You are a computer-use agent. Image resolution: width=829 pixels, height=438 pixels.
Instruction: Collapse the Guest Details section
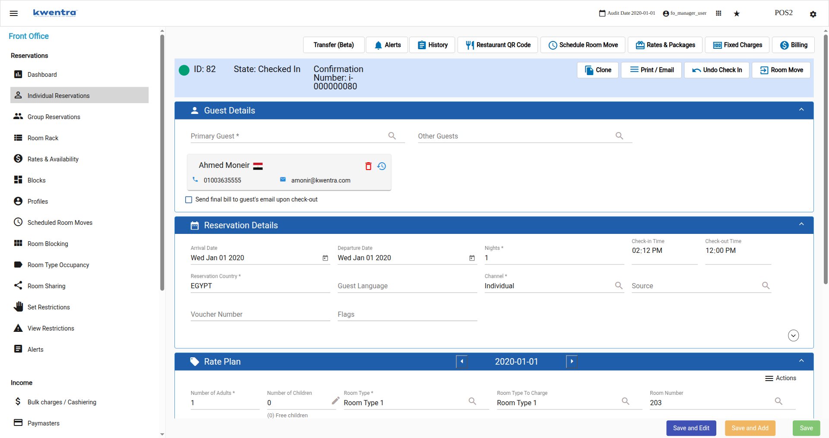coord(801,110)
